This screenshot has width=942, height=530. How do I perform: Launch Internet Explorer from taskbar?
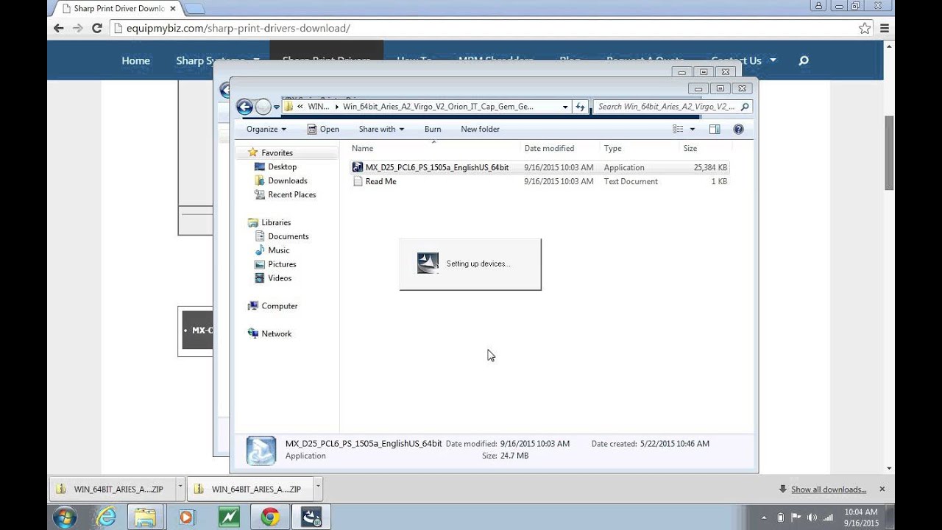[105, 517]
